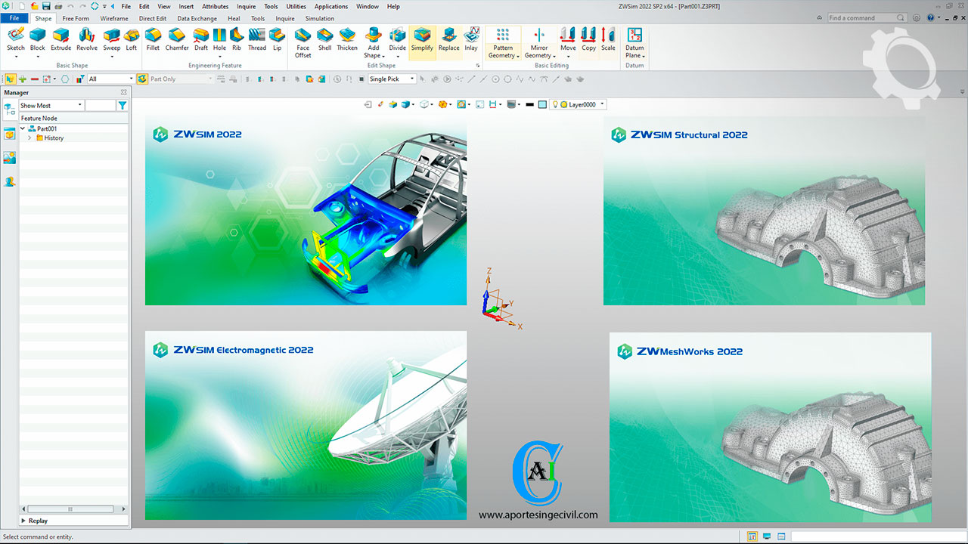Select the Extrude tool
Image resolution: width=968 pixels, height=544 pixels.
[60, 39]
